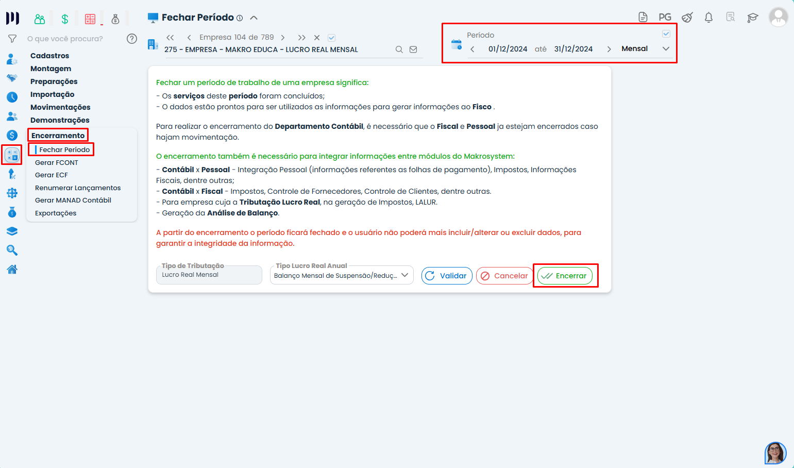Image resolution: width=794 pixels, height=468 pixels.
Task: Toggle the checkbox beside the company navigator
Action: tap(332, 38)
